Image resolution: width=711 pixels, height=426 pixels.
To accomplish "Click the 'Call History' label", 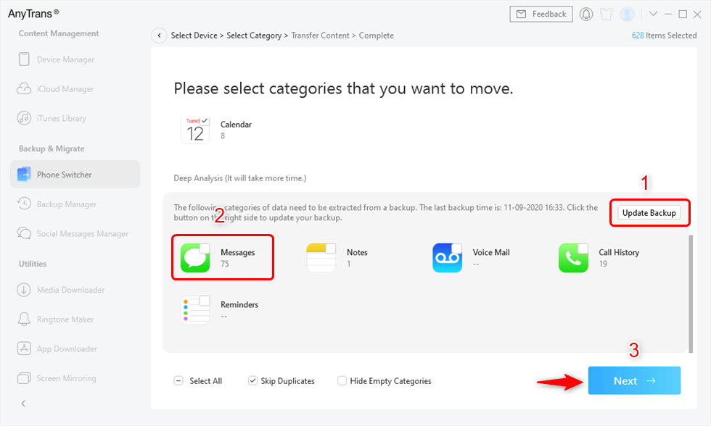I will click(x=619, y=252).
